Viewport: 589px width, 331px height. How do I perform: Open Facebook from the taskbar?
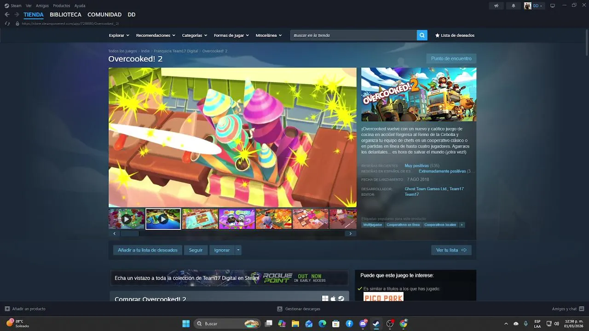[349, 324]
